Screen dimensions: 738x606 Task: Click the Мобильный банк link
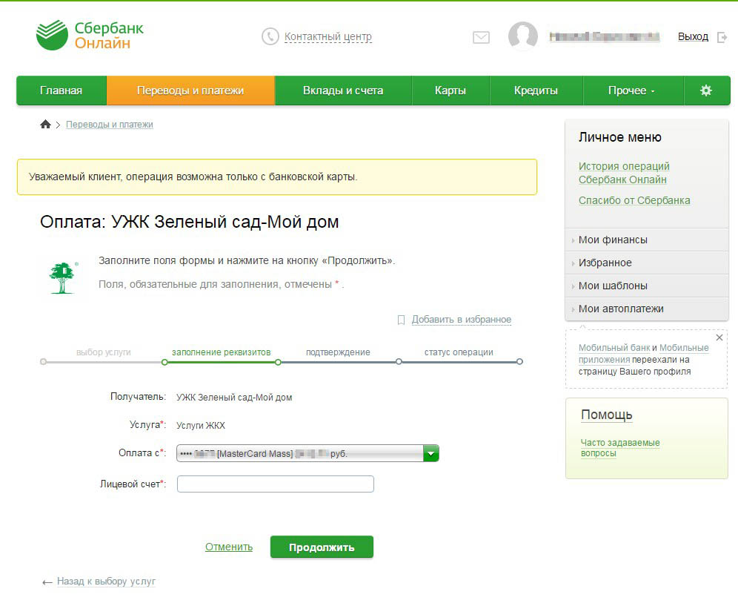point(614,348)
